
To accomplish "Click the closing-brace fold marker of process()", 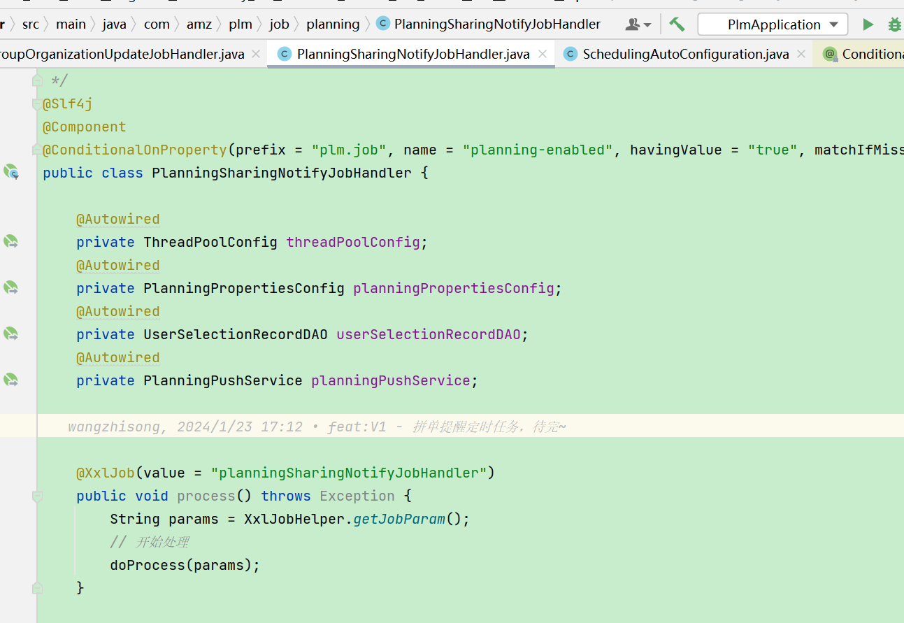I will 38,587.
